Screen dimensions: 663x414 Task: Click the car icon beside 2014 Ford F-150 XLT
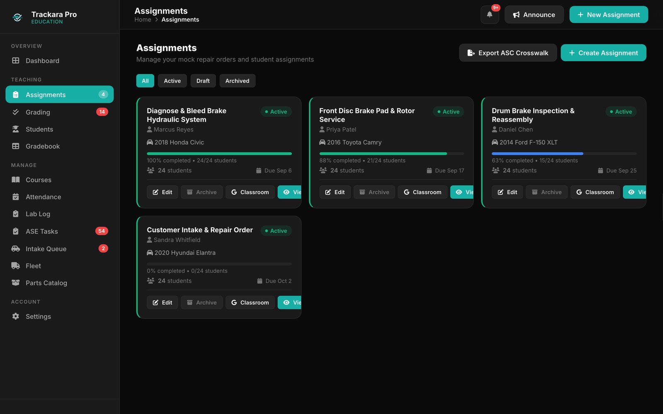tap(495, 142)
